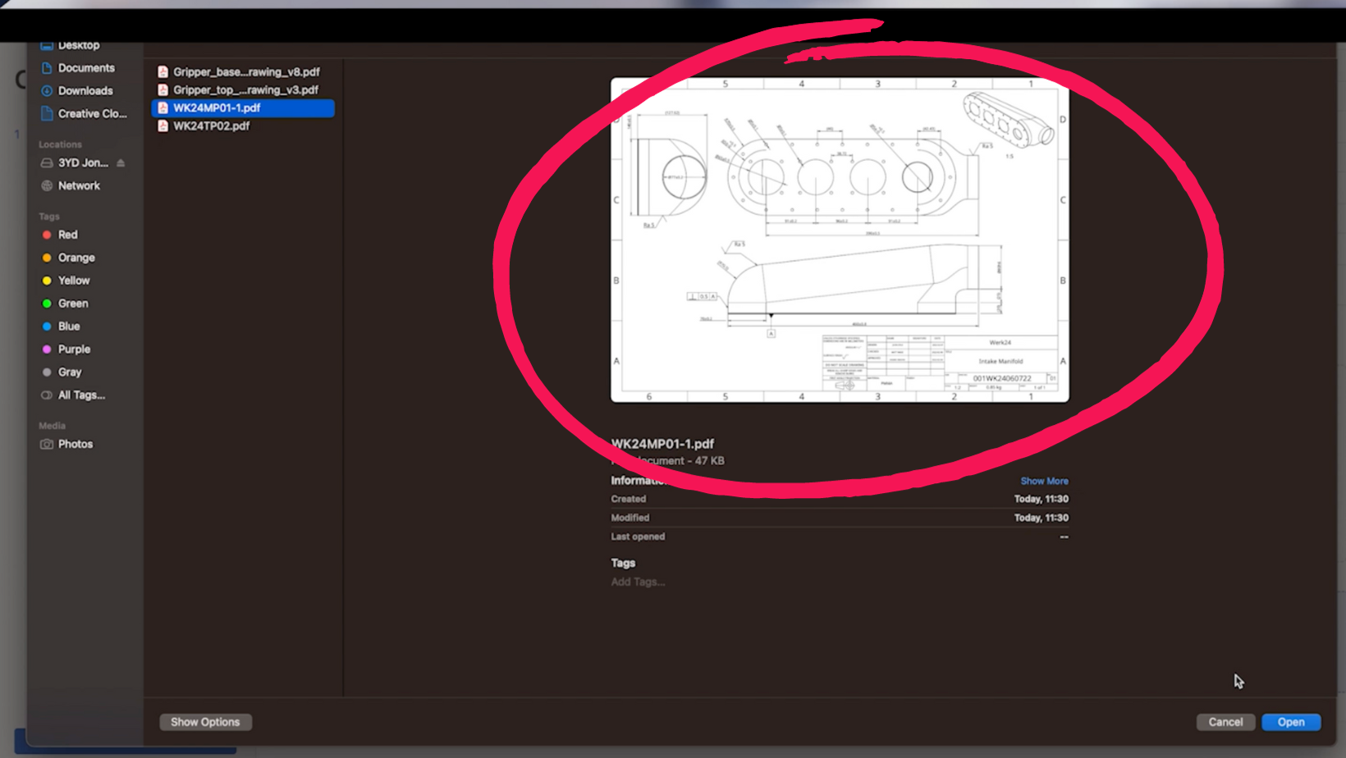Click Show More to expand file information
The width and height of the screenshot is (1346, 758).
tap(1044, 481)
